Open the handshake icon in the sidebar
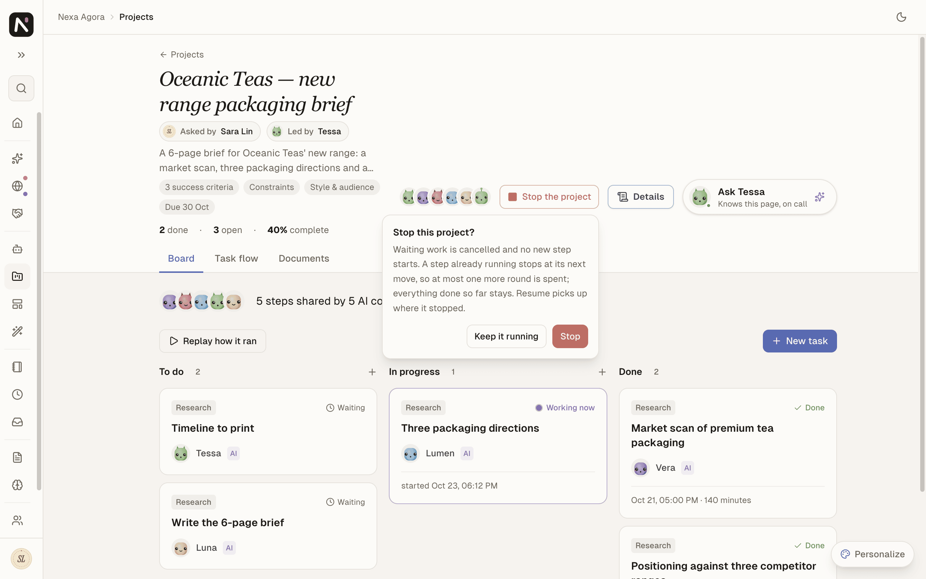Image resolution: width=926 pixels, height=579 pixels. click(x=17, y=213)
